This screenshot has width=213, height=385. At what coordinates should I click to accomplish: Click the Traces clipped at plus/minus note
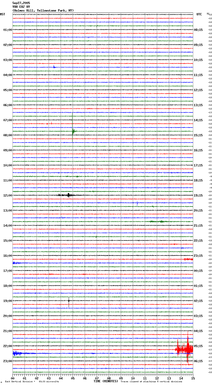click(x=151, y=381)
